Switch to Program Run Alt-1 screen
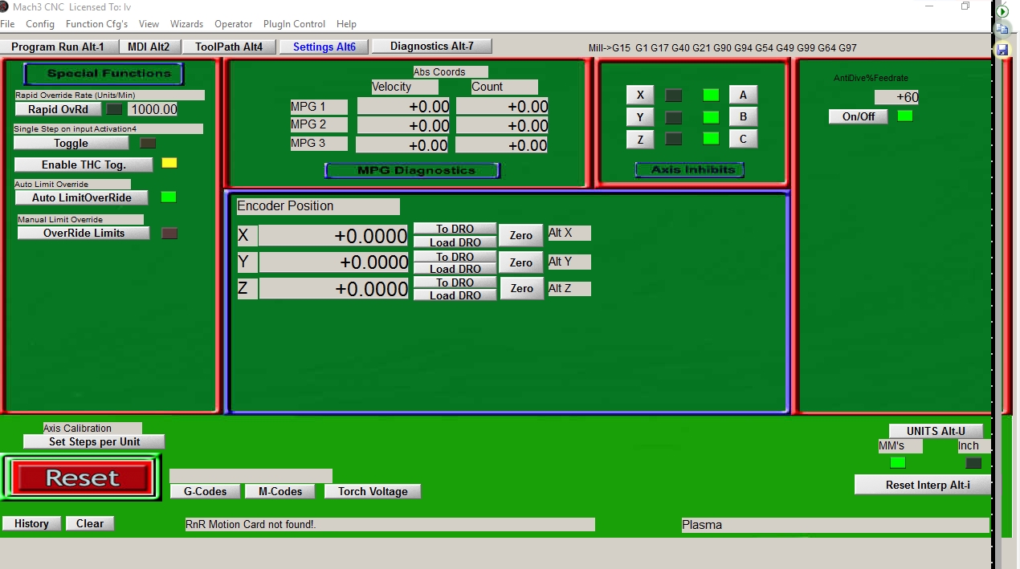 pos(58,47)
